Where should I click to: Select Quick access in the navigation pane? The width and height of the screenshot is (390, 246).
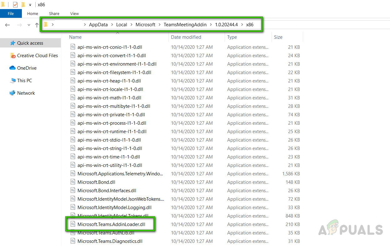(30, 43)
